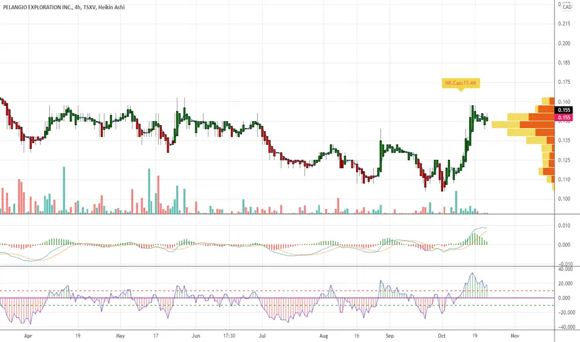Image resolution: width=580 pixels, height=342 pixels.
Task: Click the 0.135 price axis label
Action: 564,141
